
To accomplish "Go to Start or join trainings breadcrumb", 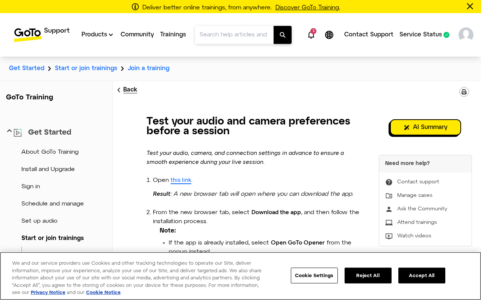I will (86, 68).
